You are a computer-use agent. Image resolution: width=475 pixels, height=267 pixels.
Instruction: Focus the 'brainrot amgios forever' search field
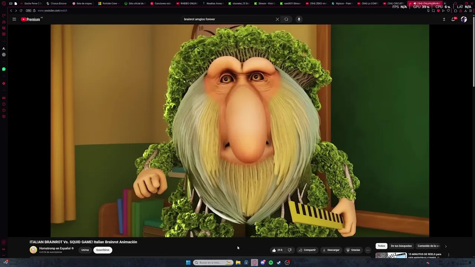[228, 19]
